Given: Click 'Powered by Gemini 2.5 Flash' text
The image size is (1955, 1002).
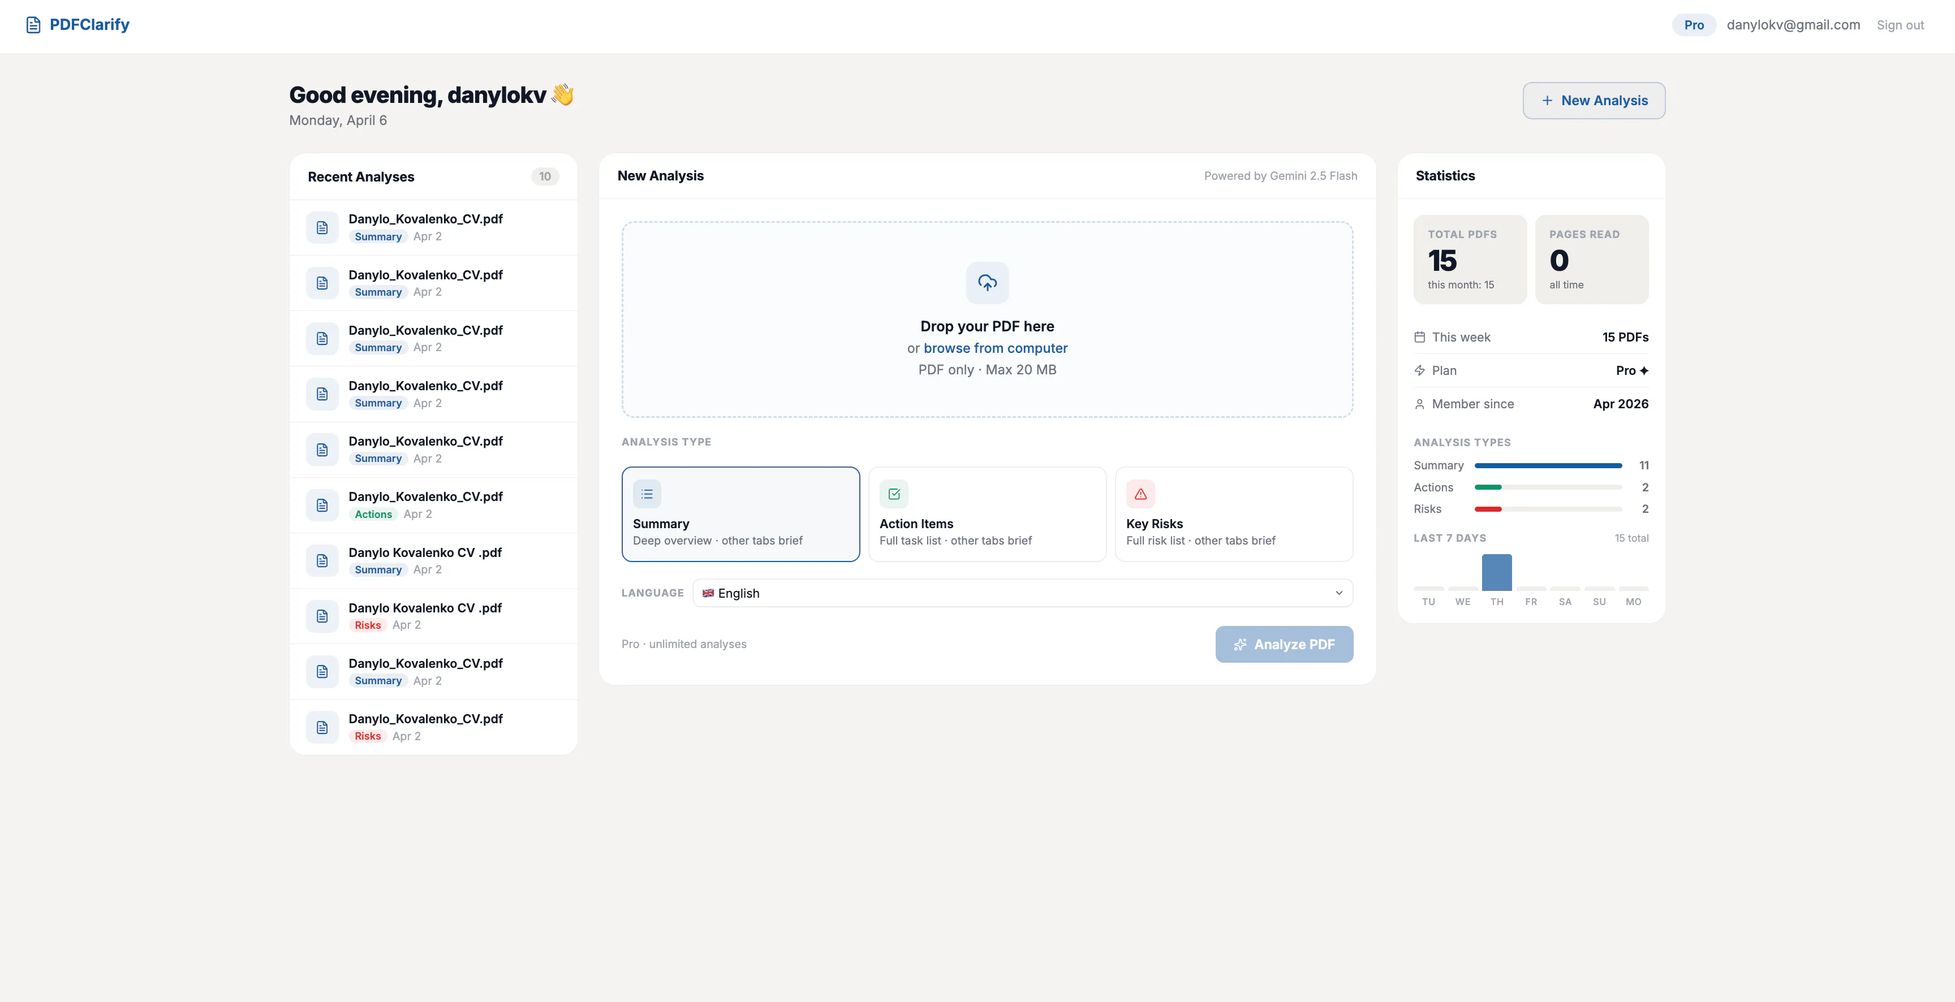Looking at the screenshot, I should pos(1280,176).
